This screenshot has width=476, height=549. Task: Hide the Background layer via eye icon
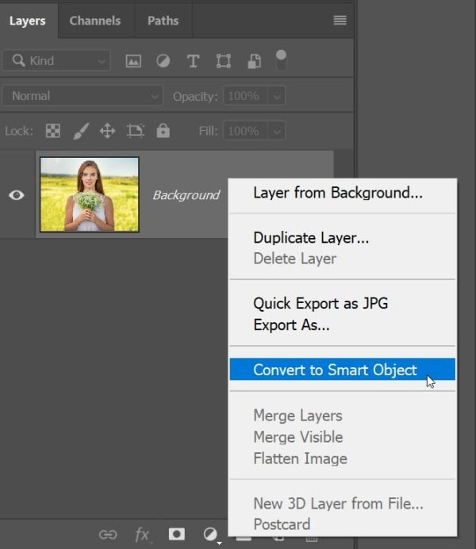17,195
